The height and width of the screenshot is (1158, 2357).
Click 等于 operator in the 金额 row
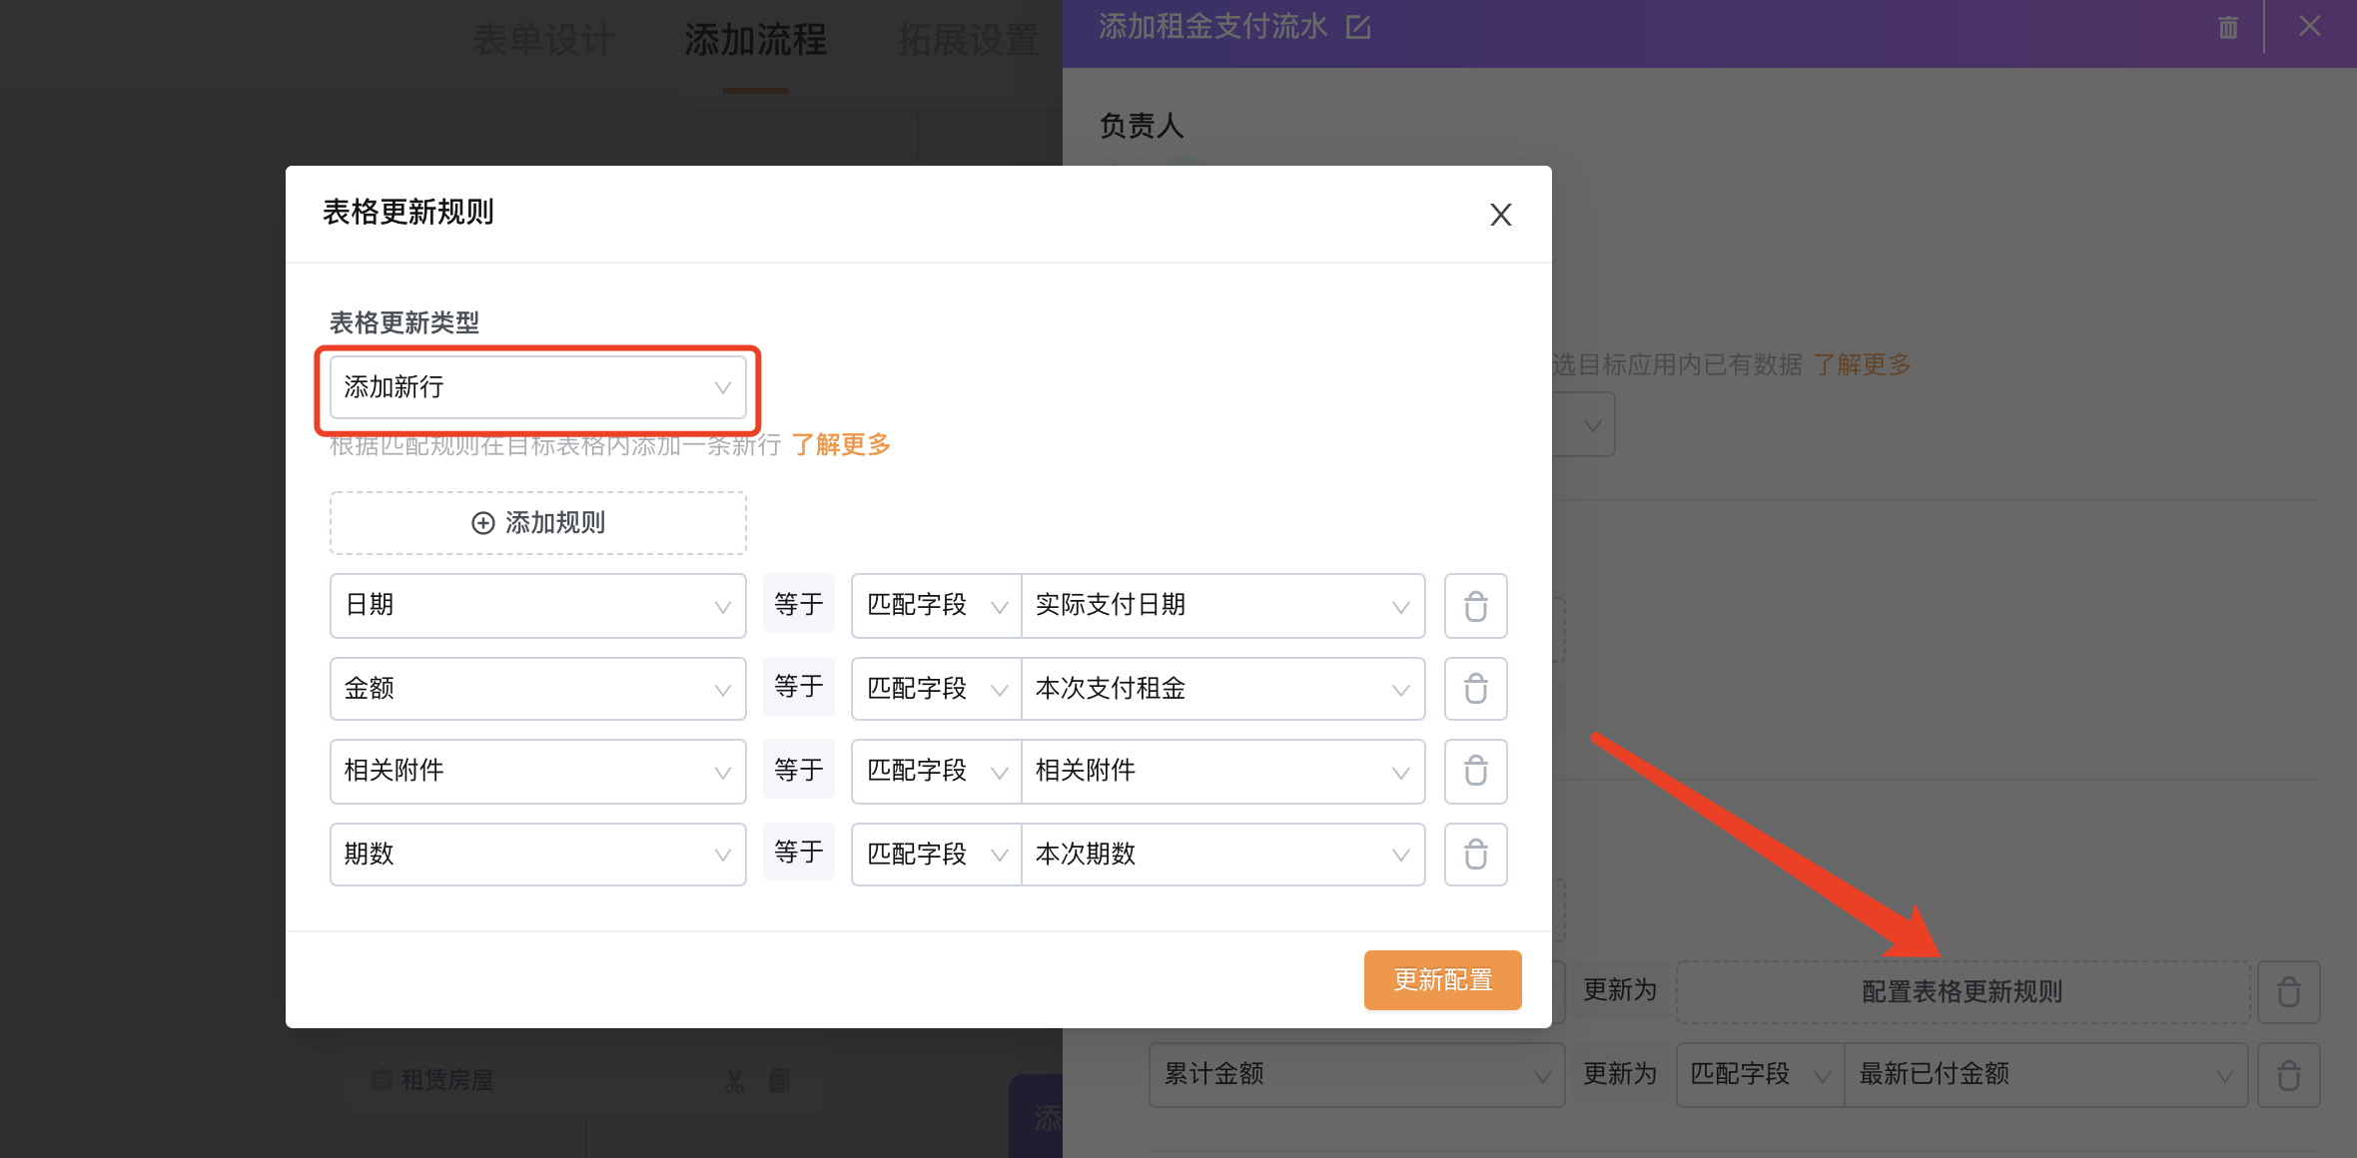pyautogui.click(x=798, y=687)
